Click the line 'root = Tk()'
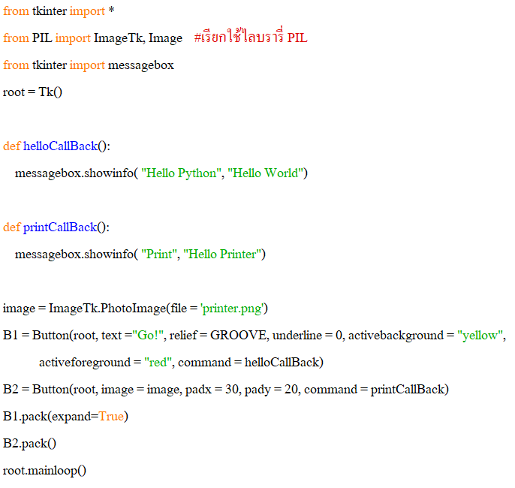This screenshot has height=488, width=515. [32, 92]
